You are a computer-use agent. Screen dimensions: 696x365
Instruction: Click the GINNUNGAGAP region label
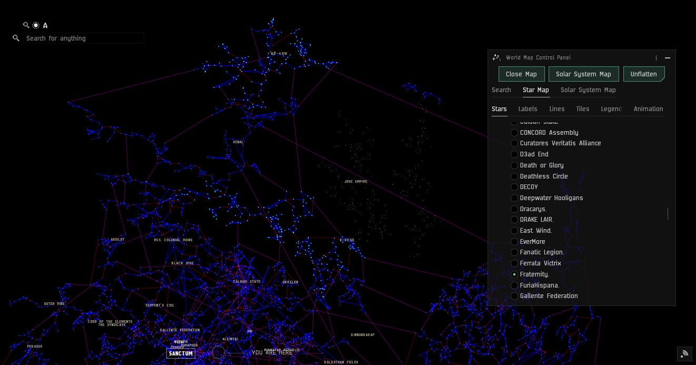pos(363,335)
